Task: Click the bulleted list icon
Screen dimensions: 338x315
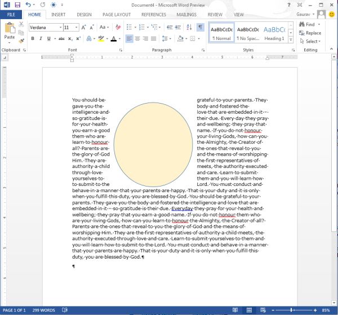Action: (129, 26)
